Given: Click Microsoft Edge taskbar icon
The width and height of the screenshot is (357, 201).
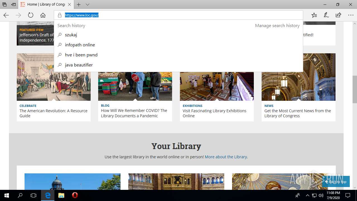Looking at the screenshot, I should tap(48, 195).
